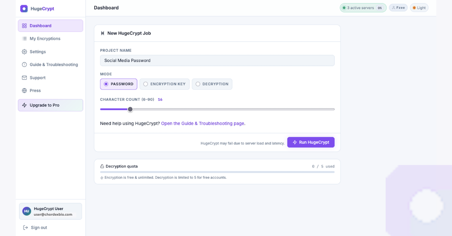Screen dimensions: 452x236
Task: Click the 'Encryption is free & unlimited' note
Action: click(x=166, y=177)
